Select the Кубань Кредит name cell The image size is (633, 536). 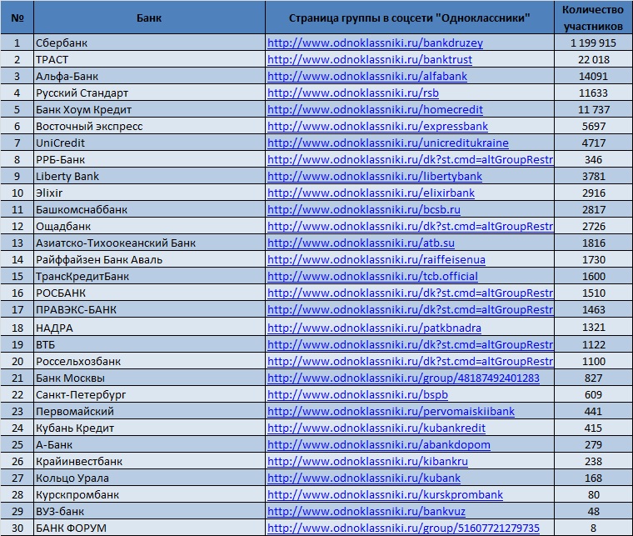click(149, 428)
